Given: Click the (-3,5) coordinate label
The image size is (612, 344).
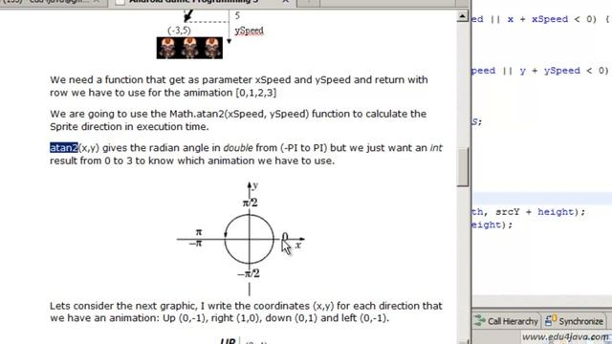Looking at the screenshot, I should click(x=179, y=31).
